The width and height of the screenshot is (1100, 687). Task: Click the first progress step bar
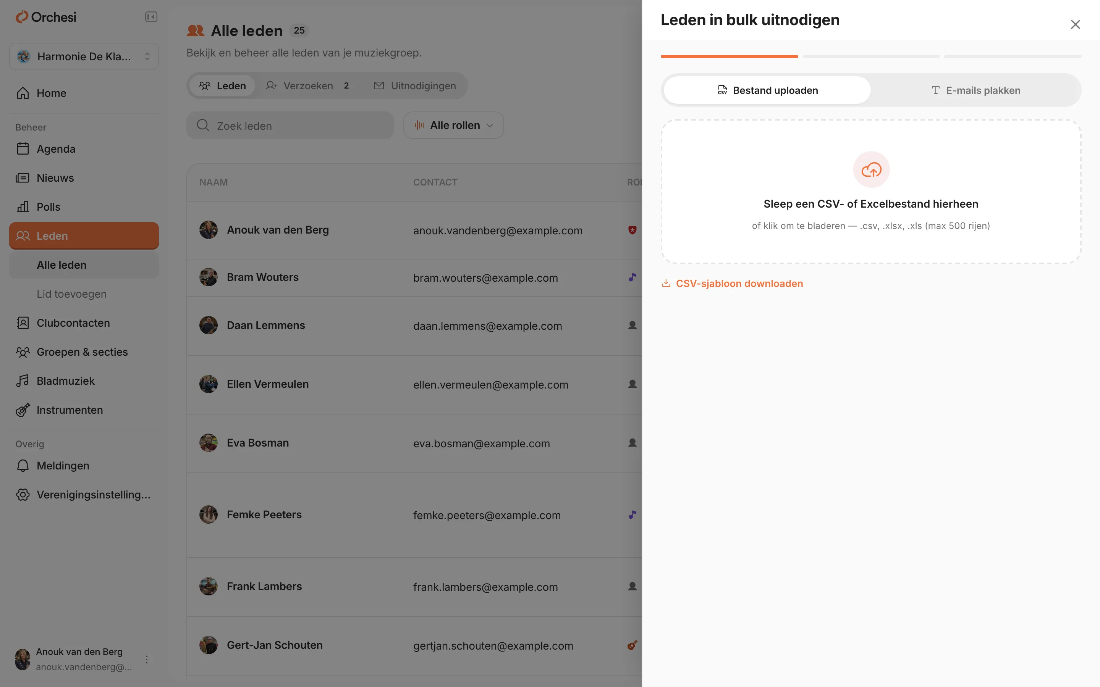[x=729, y=56]
